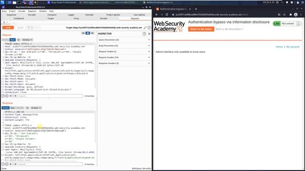Open the Burp menu
Image resolution: width=305 pixels, height=171 pixels.
(4, 11)
